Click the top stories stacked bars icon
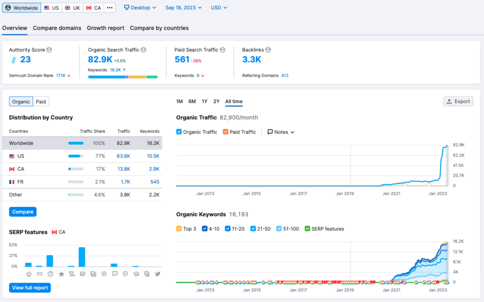Screen dimensions: 484x302 pos(72,274)
